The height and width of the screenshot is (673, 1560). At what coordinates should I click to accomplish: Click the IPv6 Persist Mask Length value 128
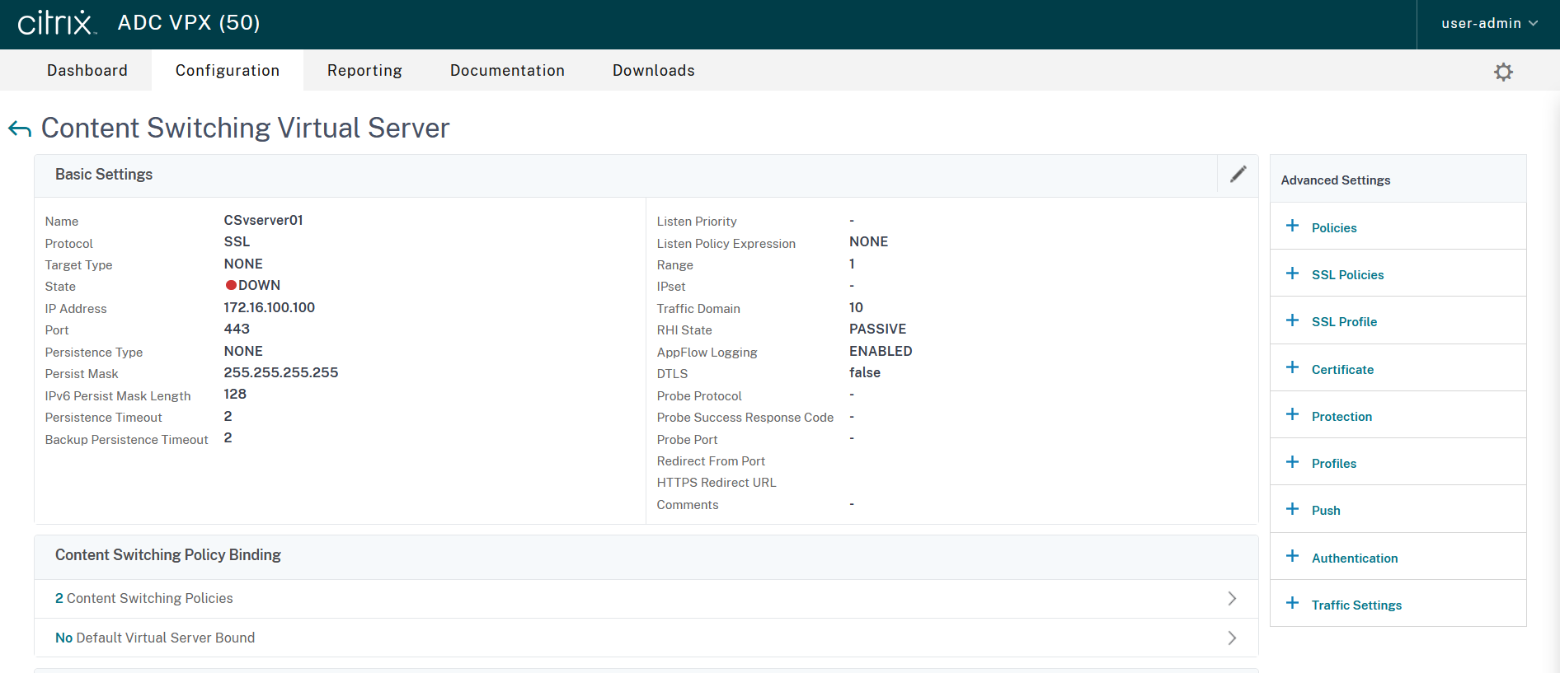235,394
